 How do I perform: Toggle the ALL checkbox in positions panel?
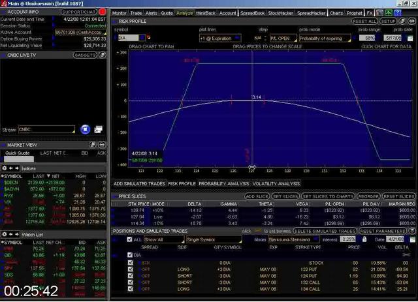pyautogui.click(x=129, y=239)
